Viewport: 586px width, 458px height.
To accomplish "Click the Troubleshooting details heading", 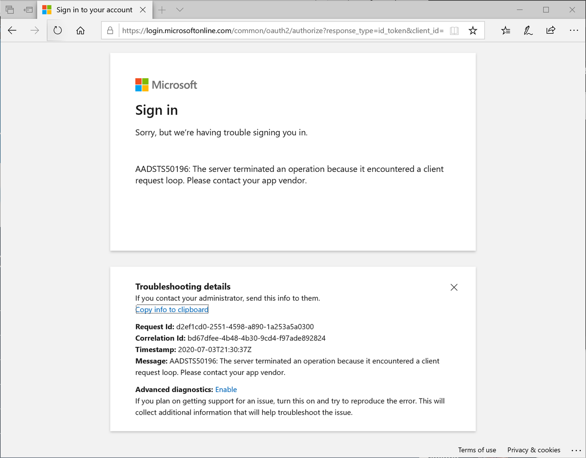I will pyautogui.click(x=183, y=287).
